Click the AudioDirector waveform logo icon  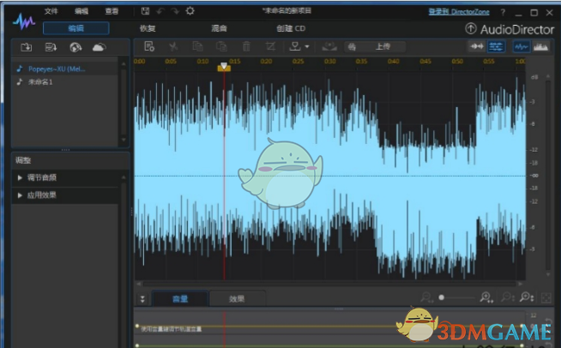(24, 21)
